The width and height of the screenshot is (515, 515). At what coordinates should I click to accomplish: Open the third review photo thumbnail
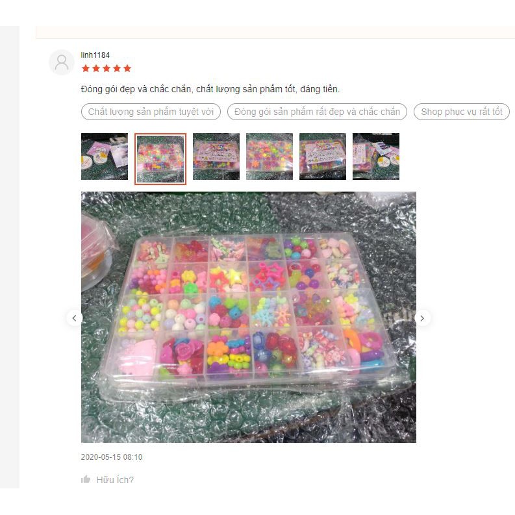pyautogui.click(x=216, y=157)
